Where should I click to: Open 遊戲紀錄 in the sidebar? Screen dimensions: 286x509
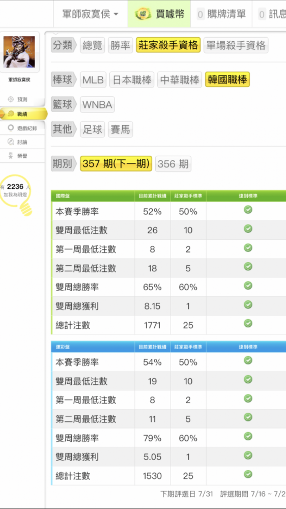pyautogui.click(x=22, y=128)
